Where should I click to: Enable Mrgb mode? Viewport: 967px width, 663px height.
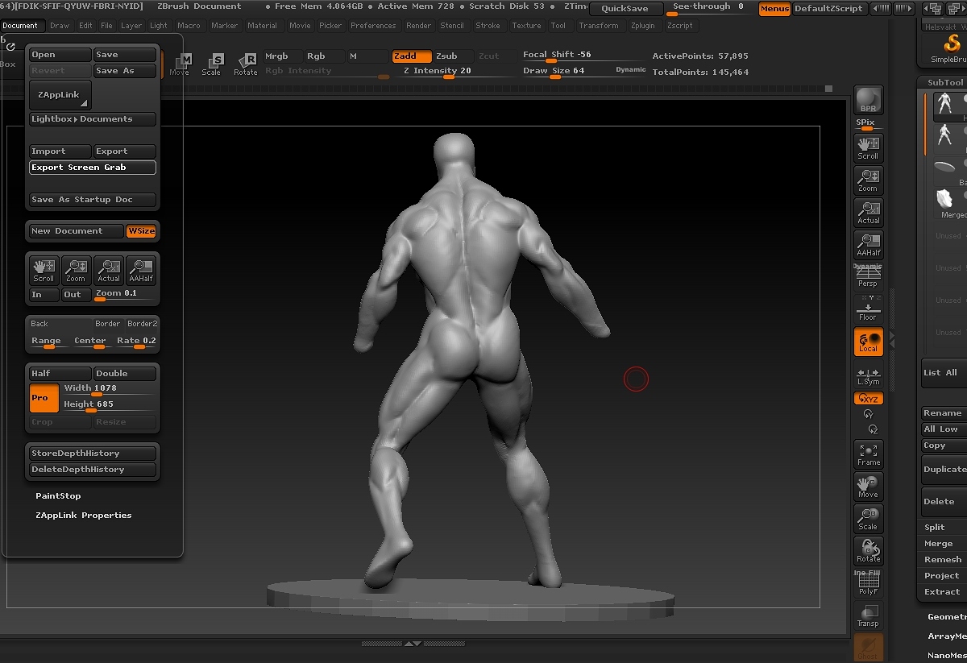[x=283, y=56]
